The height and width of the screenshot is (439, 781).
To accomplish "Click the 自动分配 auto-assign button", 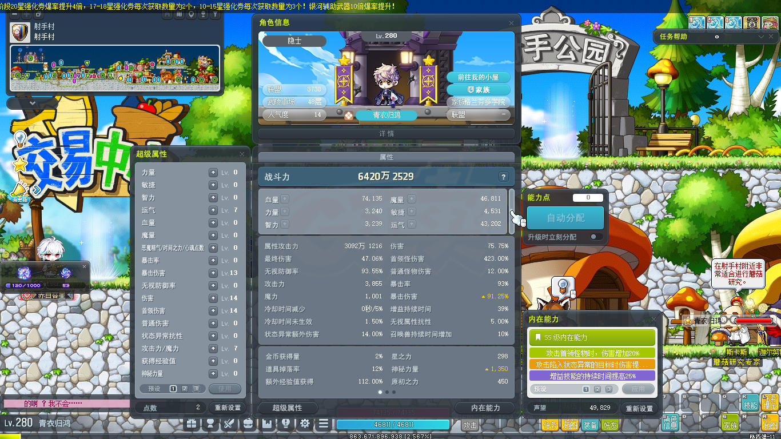I will coord(565,218).
